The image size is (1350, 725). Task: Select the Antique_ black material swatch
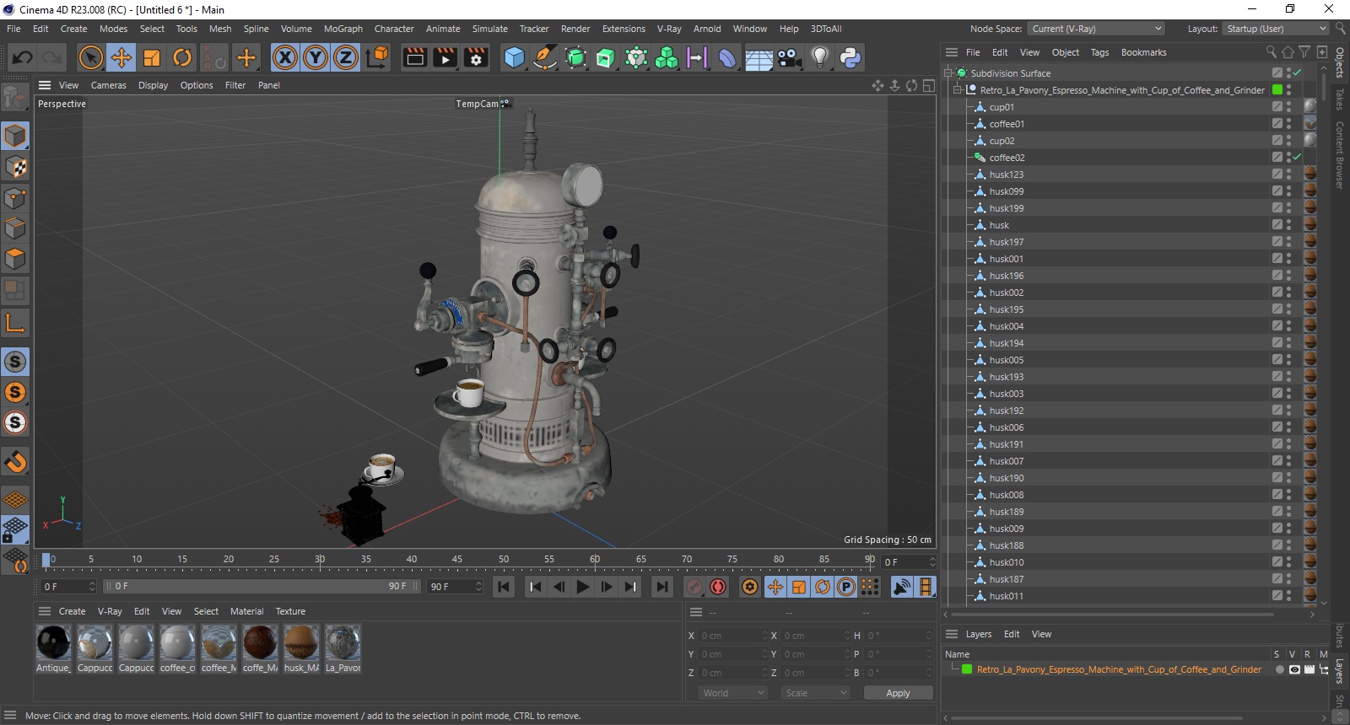pyautogui.click(x=53, y=643)
